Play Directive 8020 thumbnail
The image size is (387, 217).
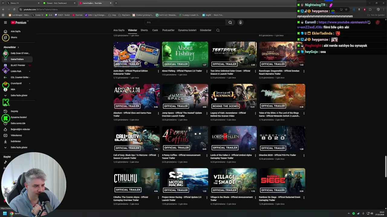pos(282,139)
